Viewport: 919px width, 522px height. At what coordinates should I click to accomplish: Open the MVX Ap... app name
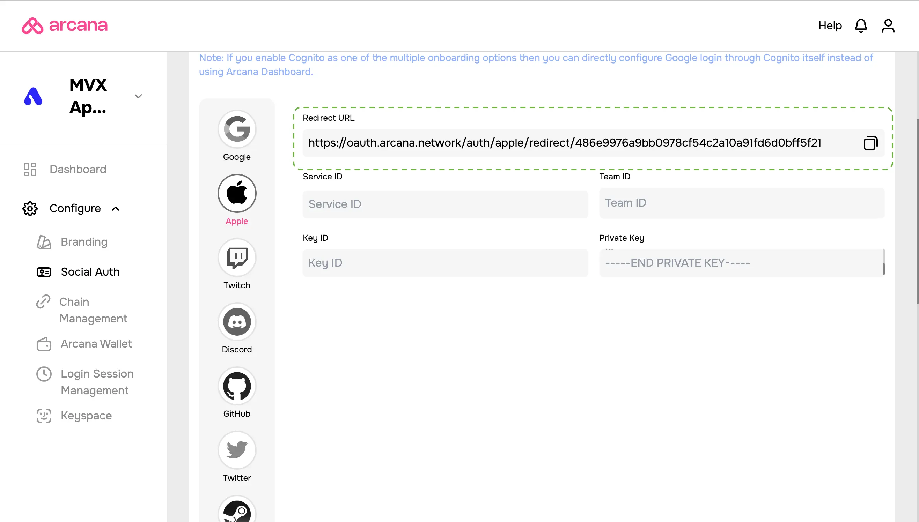coord(88,96)
